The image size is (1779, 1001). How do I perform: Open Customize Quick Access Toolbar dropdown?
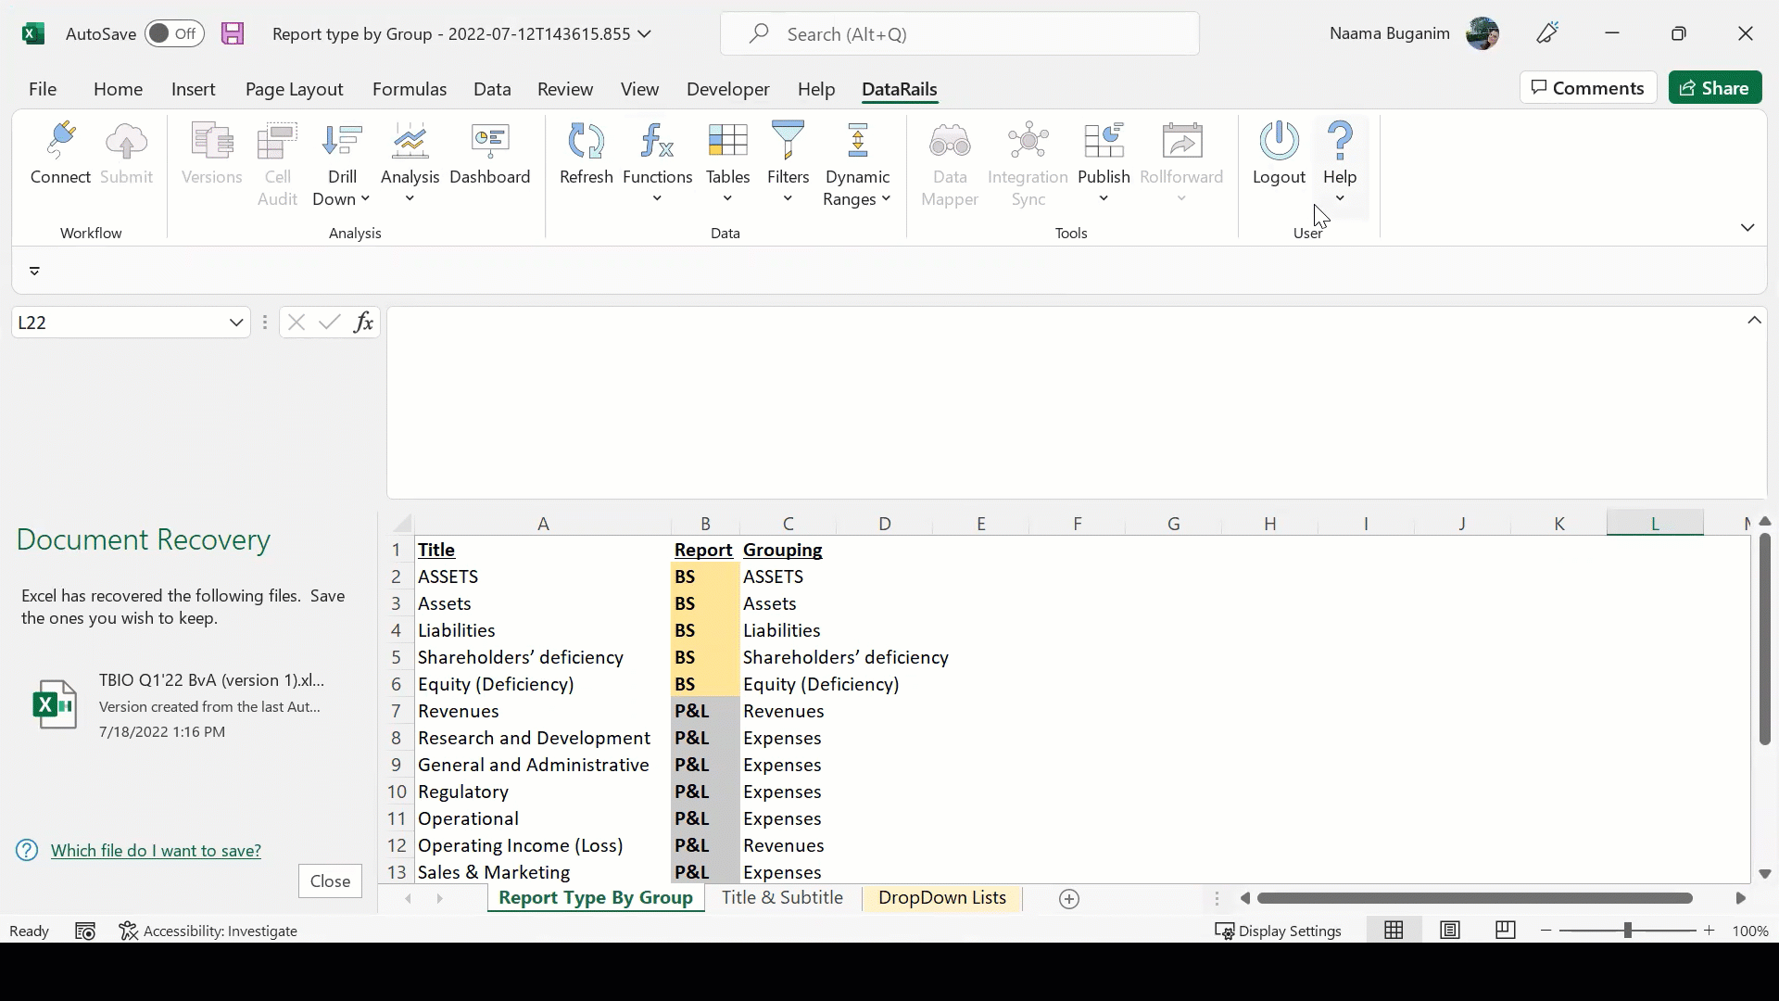tap(34, 271)
